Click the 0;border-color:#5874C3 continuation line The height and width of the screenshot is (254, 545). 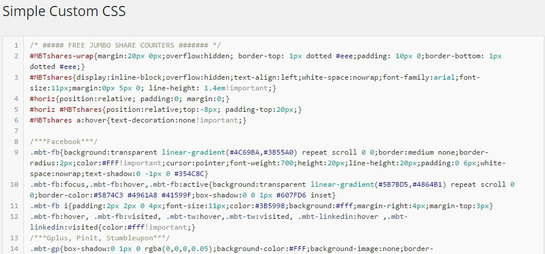tap(183, 195)
